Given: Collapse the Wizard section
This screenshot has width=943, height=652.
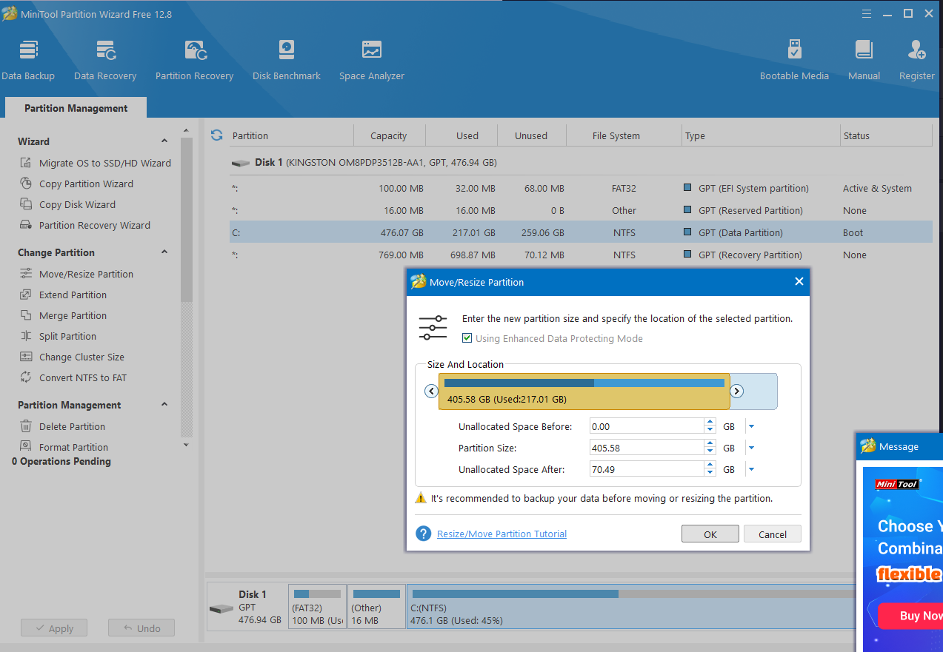Looking at the screenshot, I should click(x=164, y=141).
